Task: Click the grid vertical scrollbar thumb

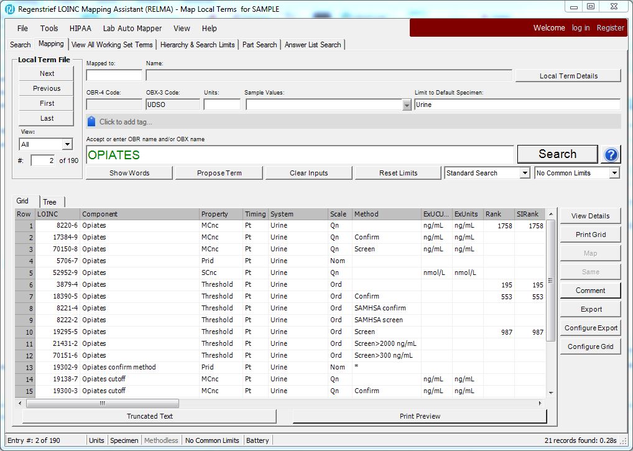Action: [x=551, y=281]
